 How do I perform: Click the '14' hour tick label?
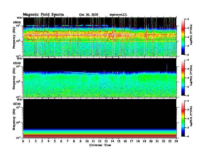(112, 141)
